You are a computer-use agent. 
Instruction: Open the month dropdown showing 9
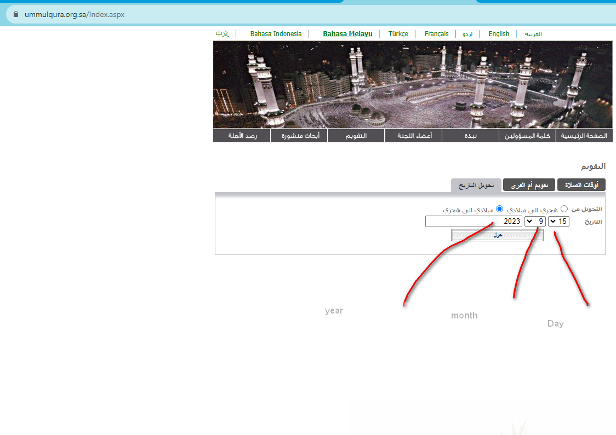[535, 221]
